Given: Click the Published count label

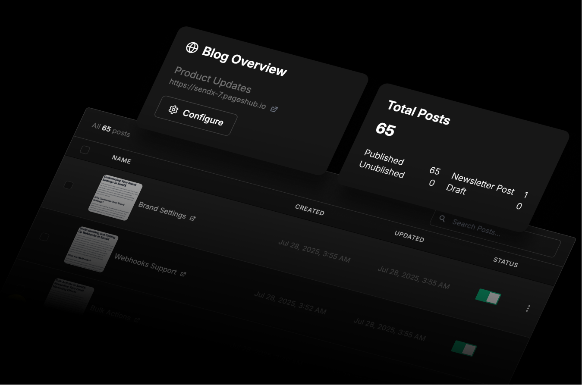Looking at the screenshot, I should 384,157.
